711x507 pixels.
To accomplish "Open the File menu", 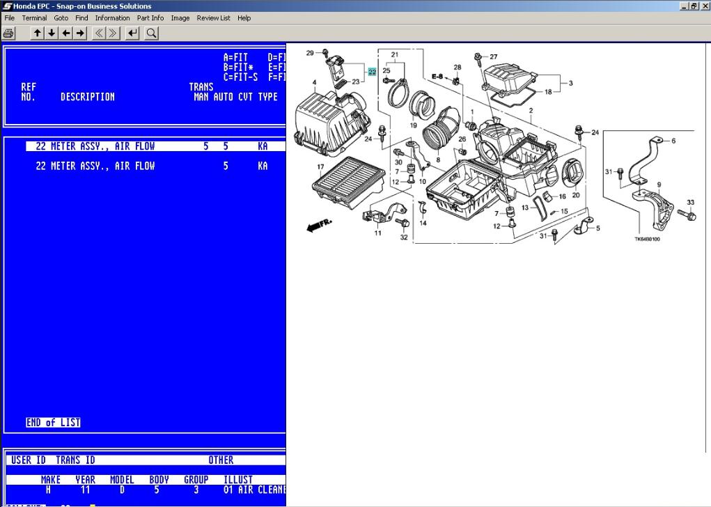I will [9, 18].
